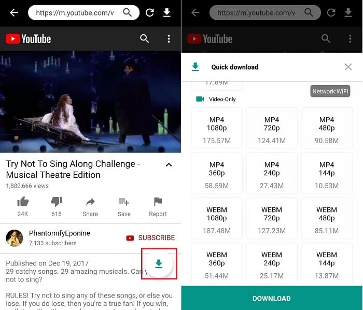Click the 'Quick download' title text
The height and width of the screenshot is (310, 363).
pyautogui.click(x=234, y=67)
